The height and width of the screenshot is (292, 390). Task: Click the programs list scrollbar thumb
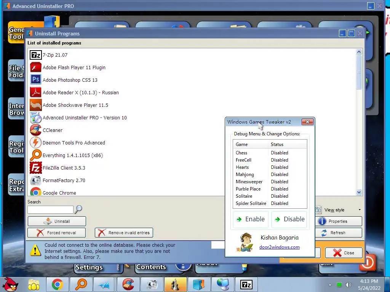(359, 72)
